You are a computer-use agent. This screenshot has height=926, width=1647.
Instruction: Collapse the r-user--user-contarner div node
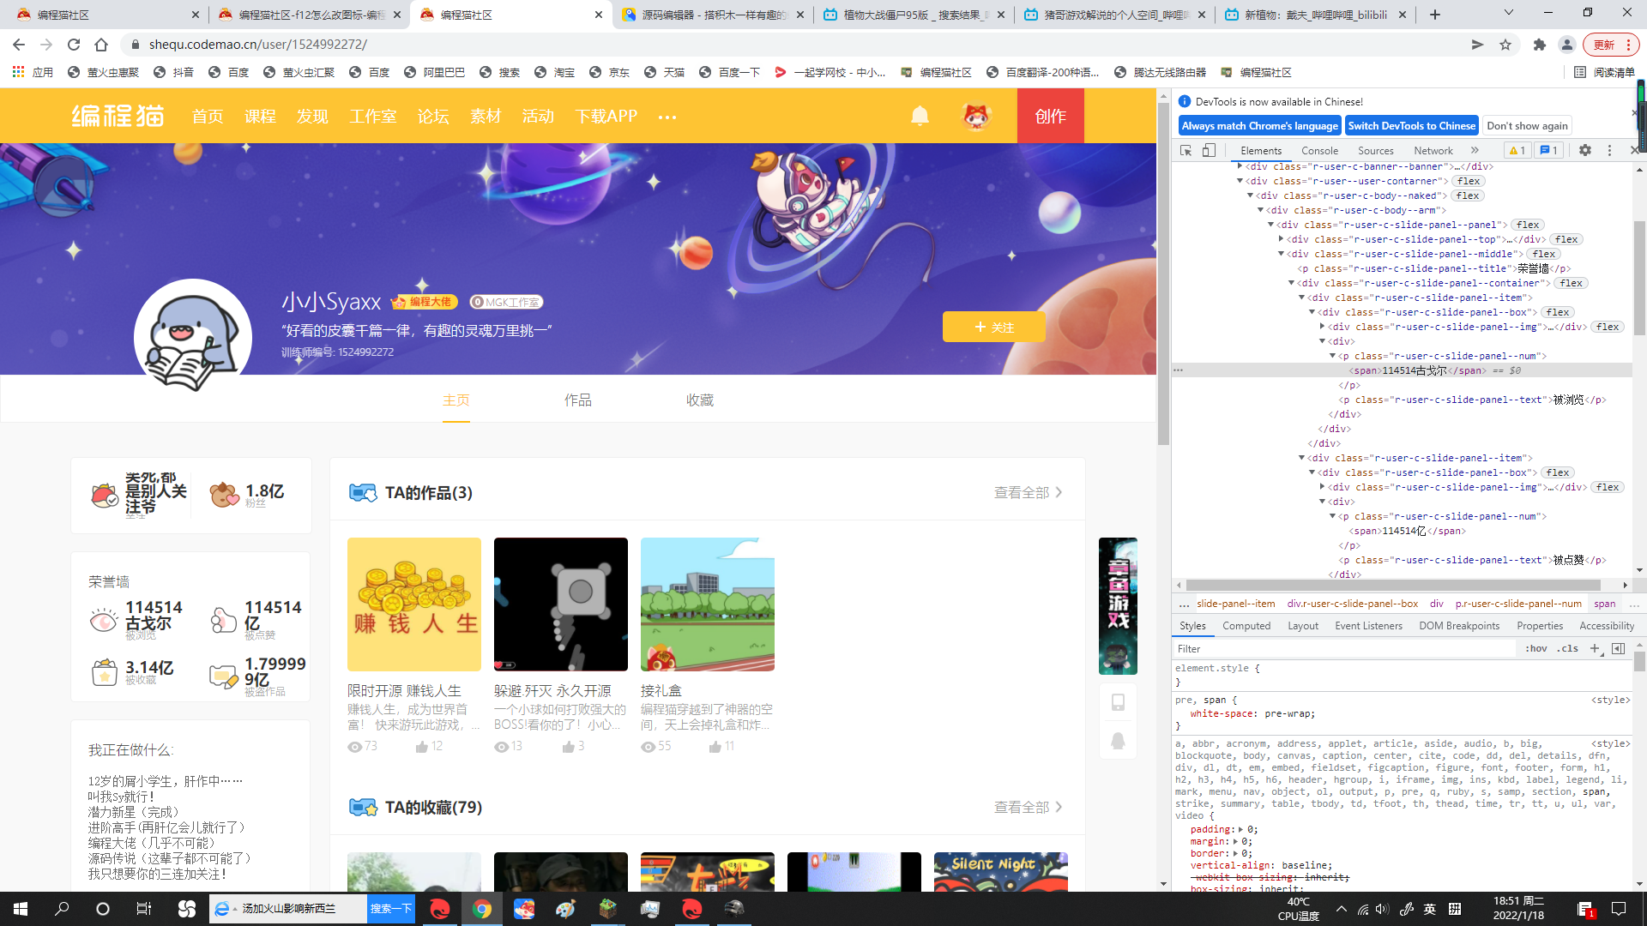click(x=1240, y=181)
